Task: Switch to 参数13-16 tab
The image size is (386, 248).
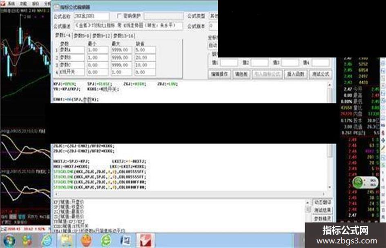Action: (124, 36)
